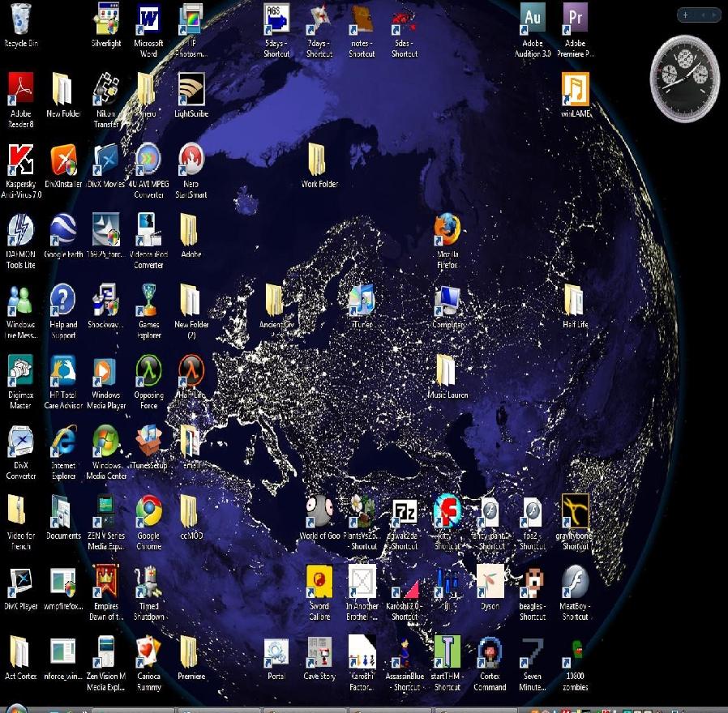
Task: Select the Google Earth shortcut
Action: coord(63,230)
